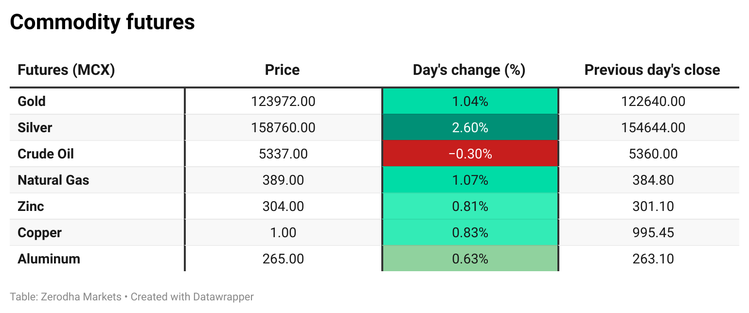
Task: Click the Crude Oil row label
Action: 46,154
